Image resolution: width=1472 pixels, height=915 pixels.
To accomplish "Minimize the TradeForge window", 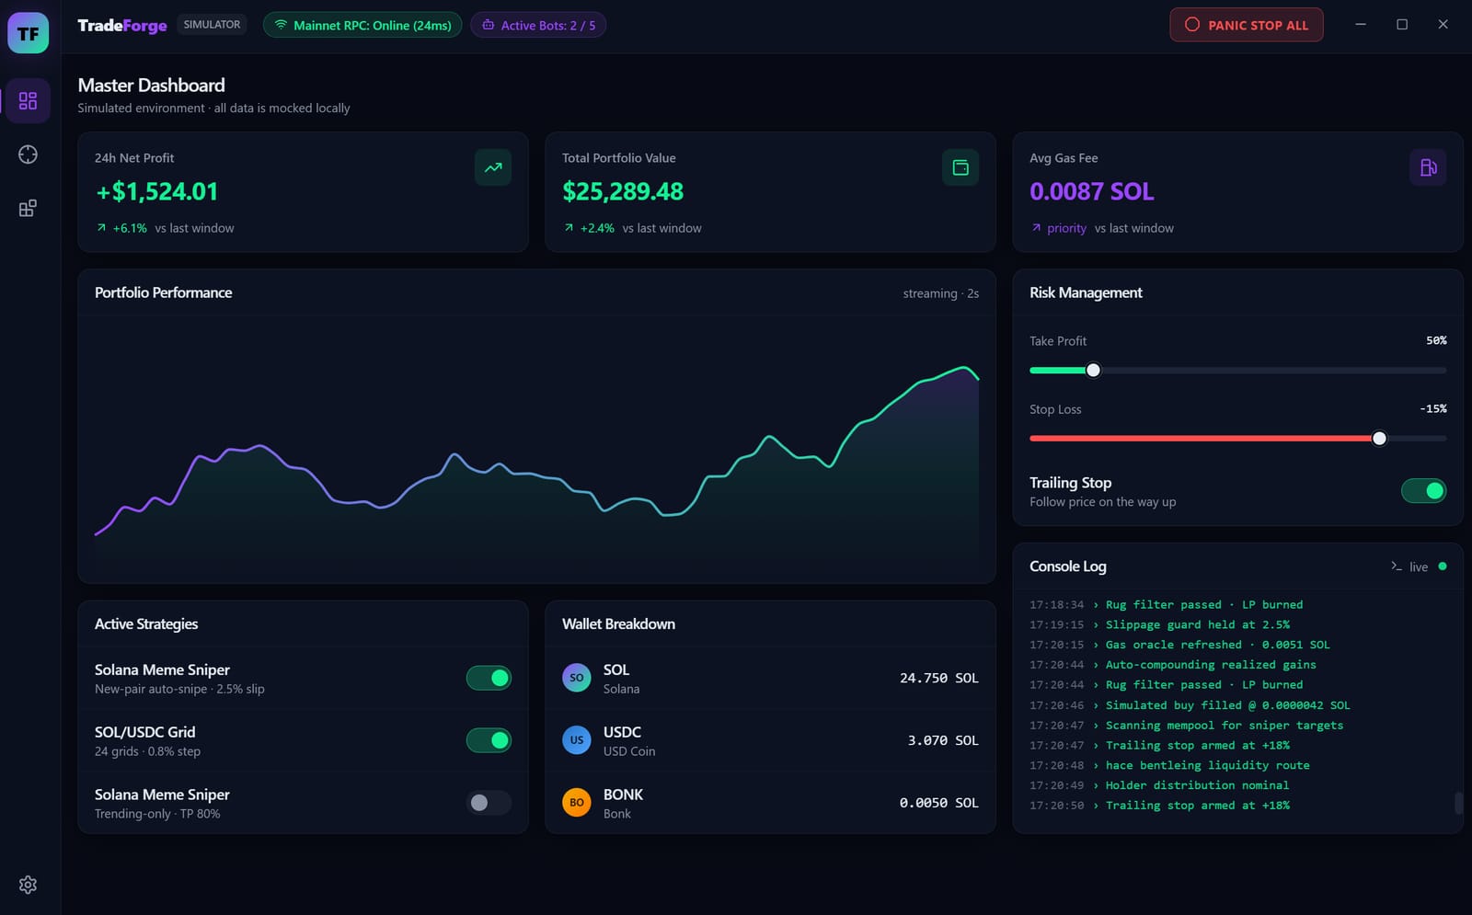I will (1361, 25).
